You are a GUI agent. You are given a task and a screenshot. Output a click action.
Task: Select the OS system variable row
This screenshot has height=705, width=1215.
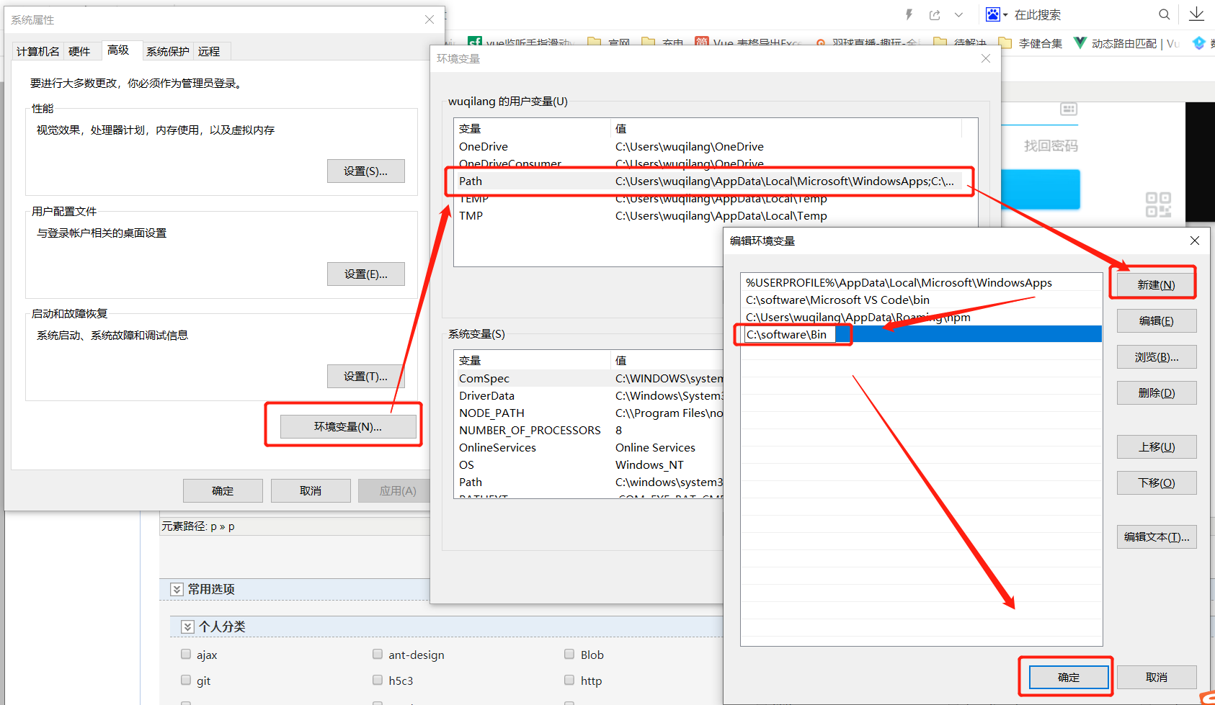tap(589, 464)
